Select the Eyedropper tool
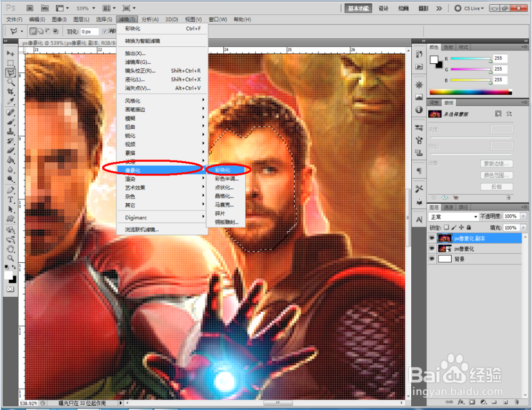The width and height of the screenshot is (532, 410). (x=10, y=102)
